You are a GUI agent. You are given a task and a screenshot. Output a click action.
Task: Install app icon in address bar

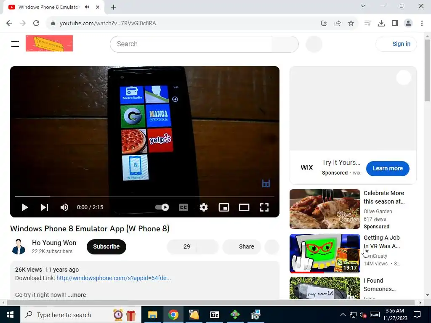tap(324, 24)
